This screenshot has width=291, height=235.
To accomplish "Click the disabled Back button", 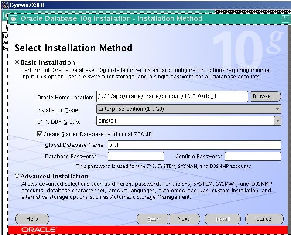I will [152, 219].
